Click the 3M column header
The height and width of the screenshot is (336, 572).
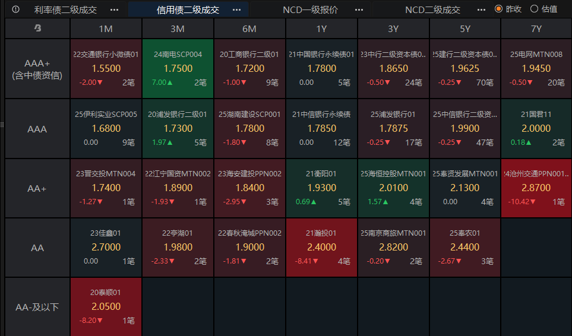click(x=178, y=28)
